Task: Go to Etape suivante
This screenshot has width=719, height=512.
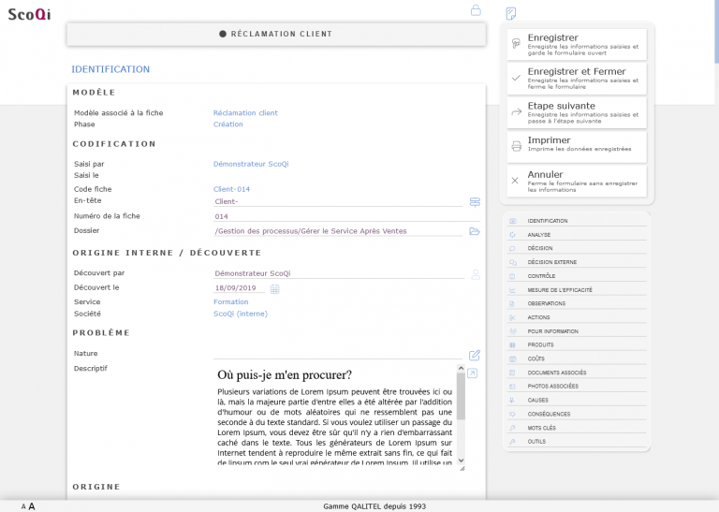Action: pyautogui.click(x=577, y=110)
